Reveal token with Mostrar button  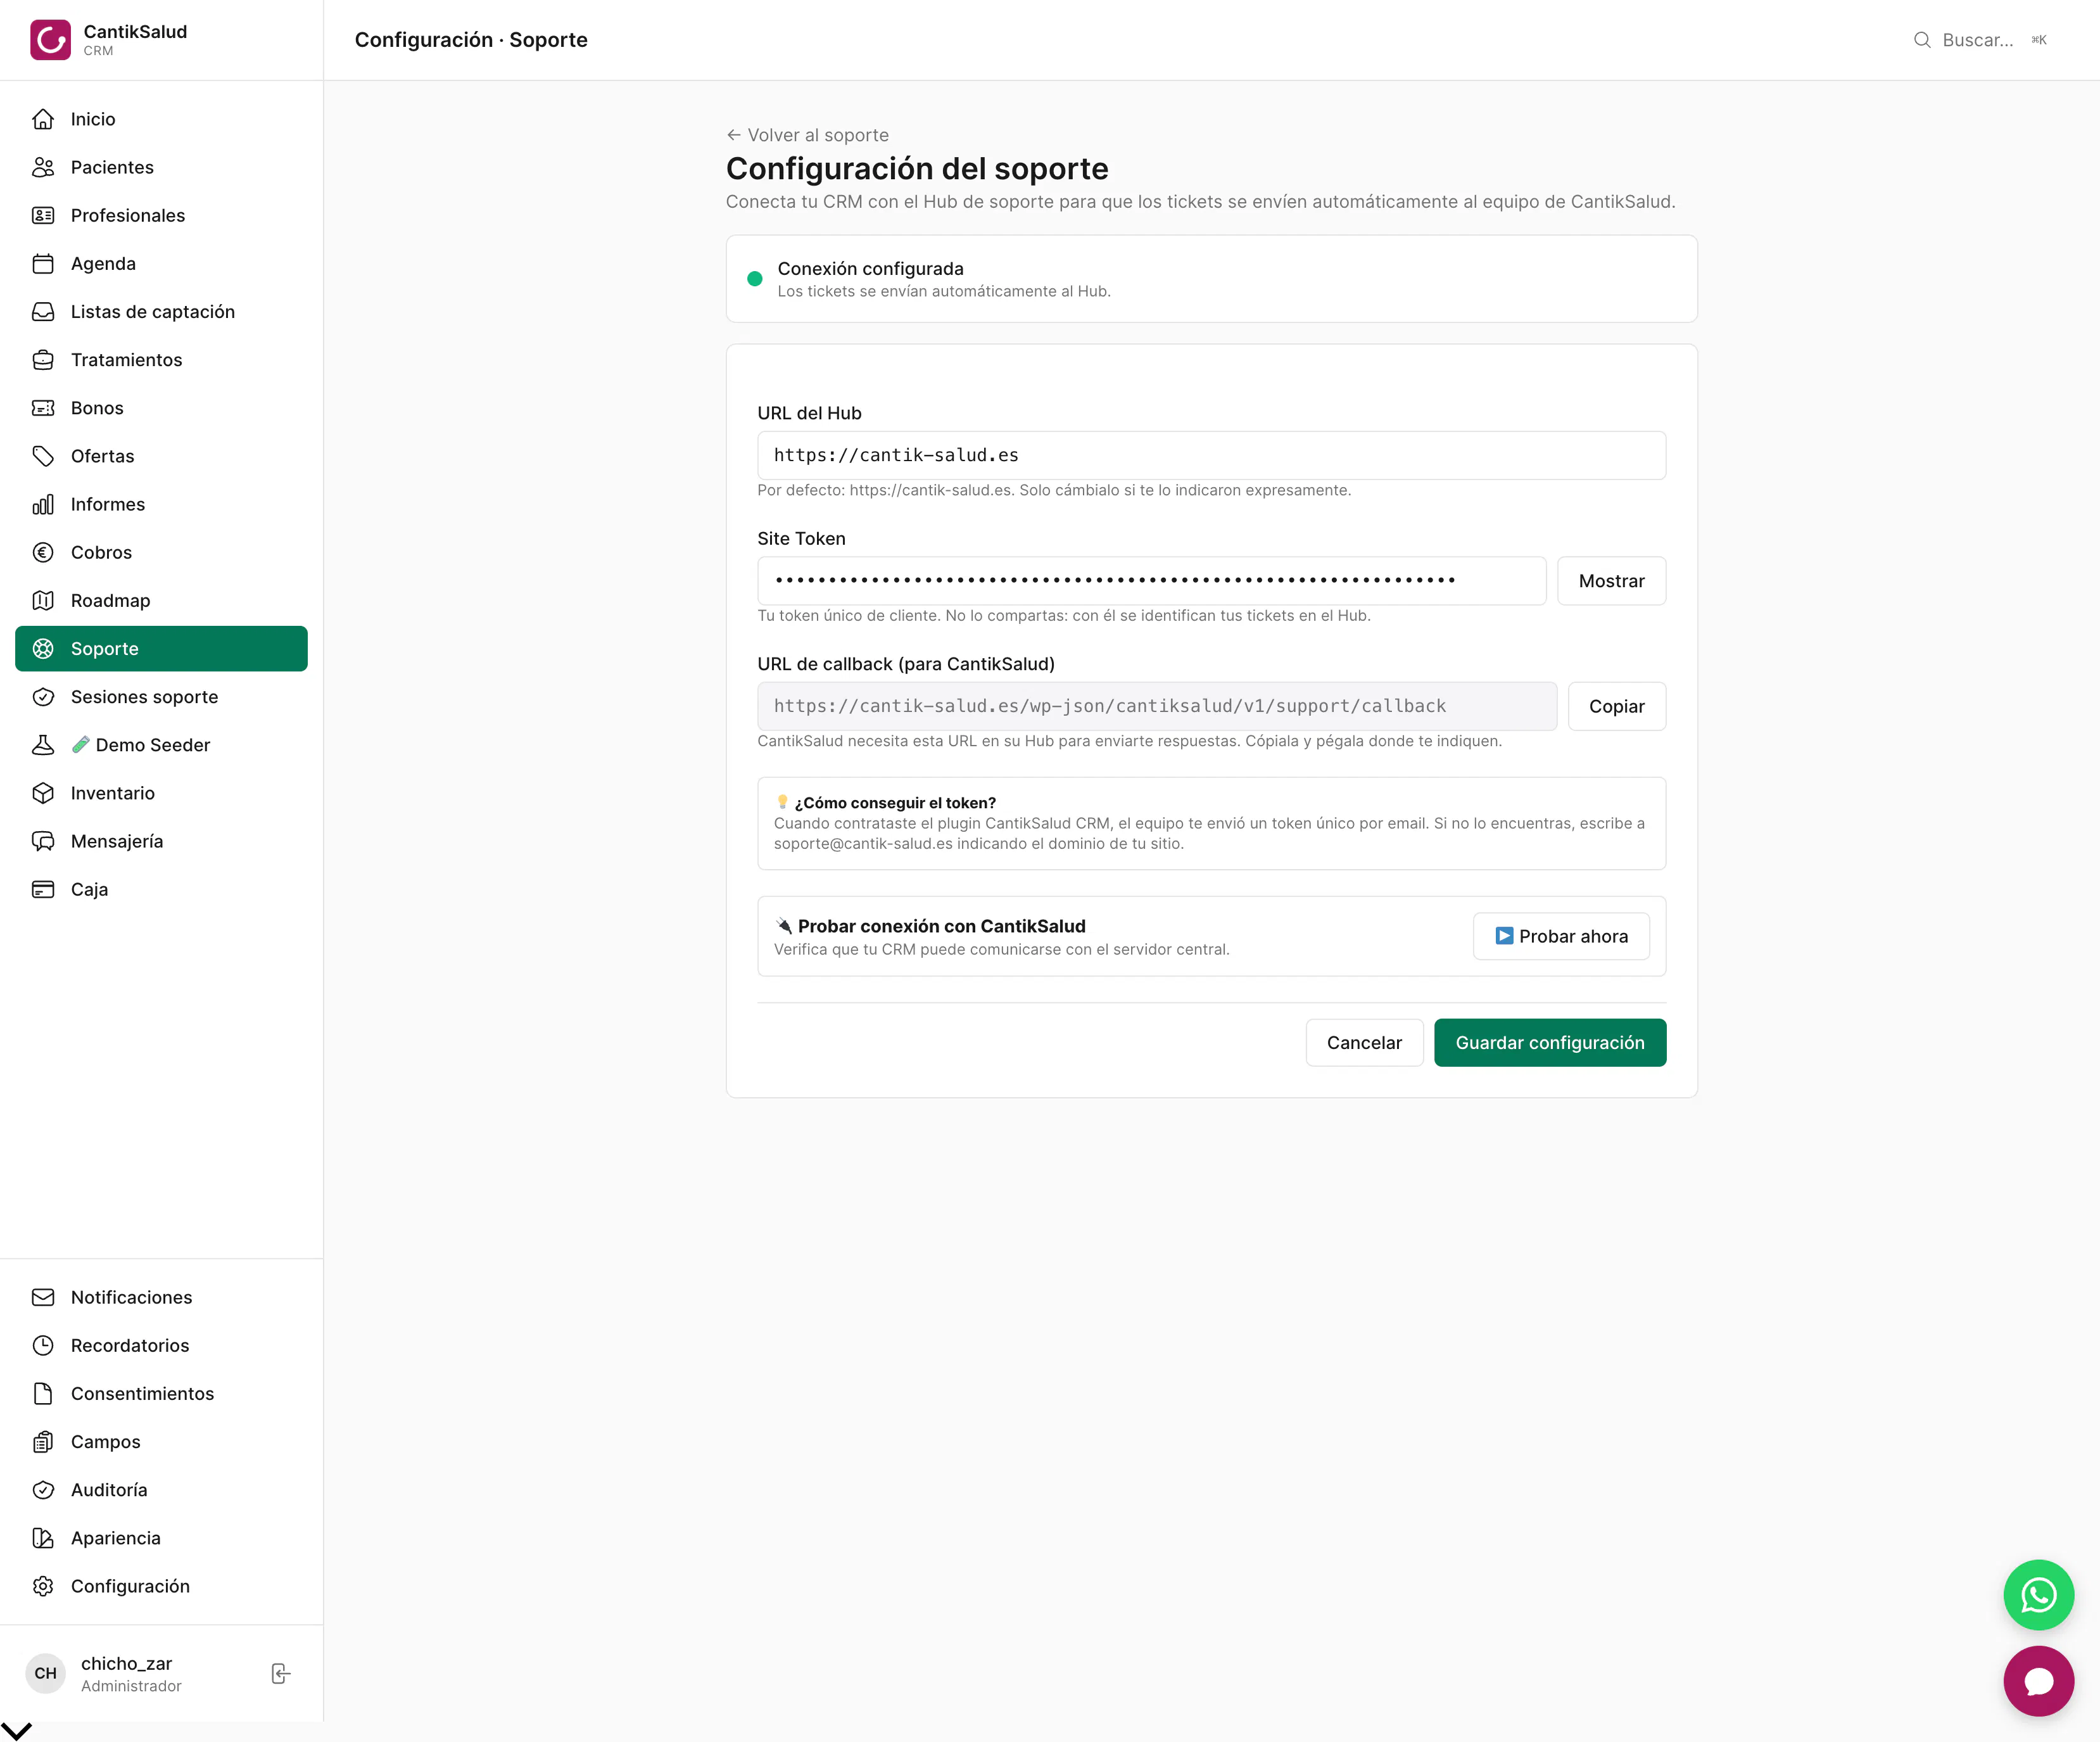(x=1611, y=581)
